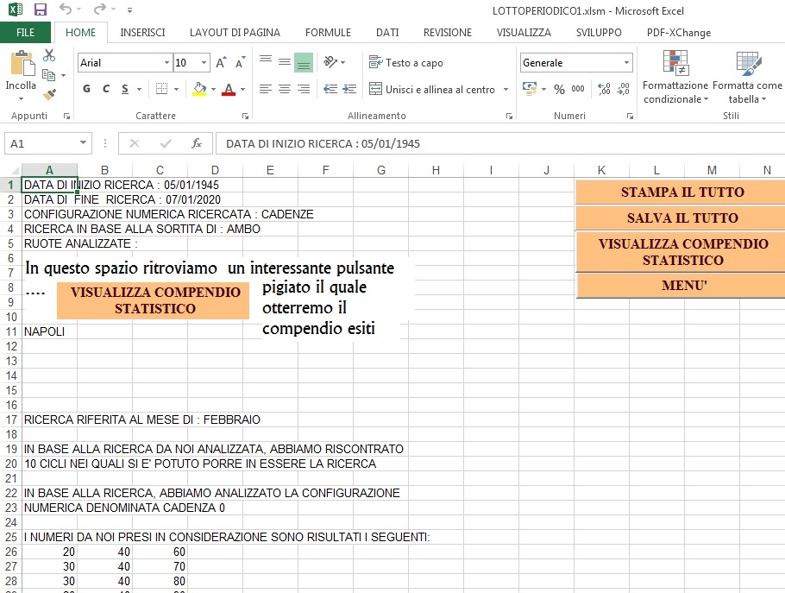Open fill color dropdown arrow
785x593 pixels.
[213, 90]
